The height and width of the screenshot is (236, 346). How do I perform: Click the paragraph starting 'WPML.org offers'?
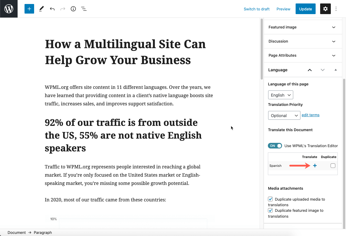[x=129, y=95]
